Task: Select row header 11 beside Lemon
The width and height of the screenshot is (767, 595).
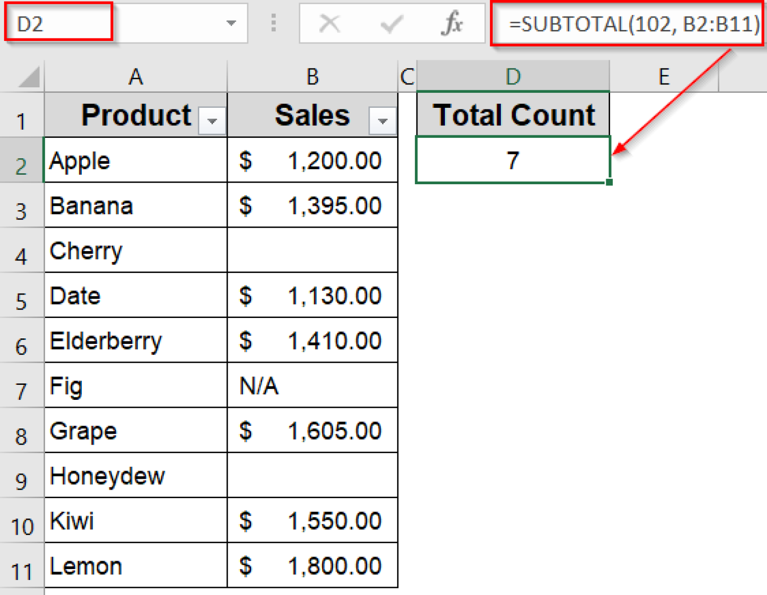Action: (x=21, y=567)
